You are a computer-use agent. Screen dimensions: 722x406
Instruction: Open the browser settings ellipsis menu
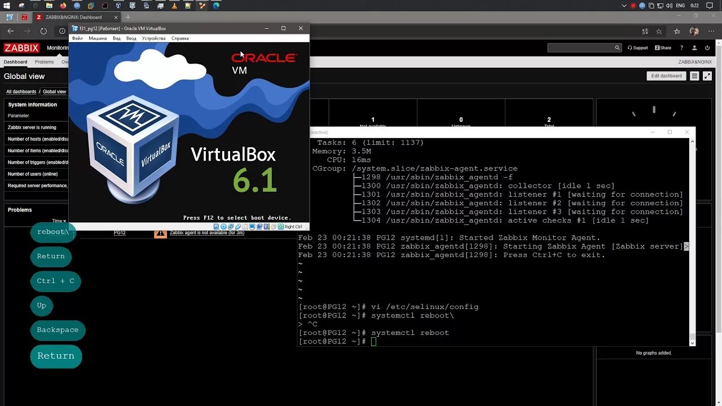pyautogui.click(x=710, y=31)
